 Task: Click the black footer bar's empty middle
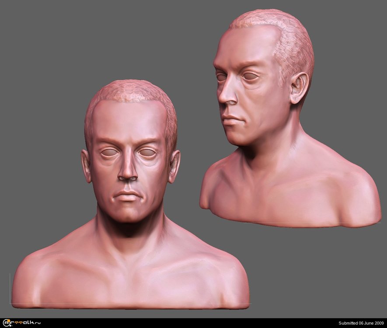click(x=192, y=323)
